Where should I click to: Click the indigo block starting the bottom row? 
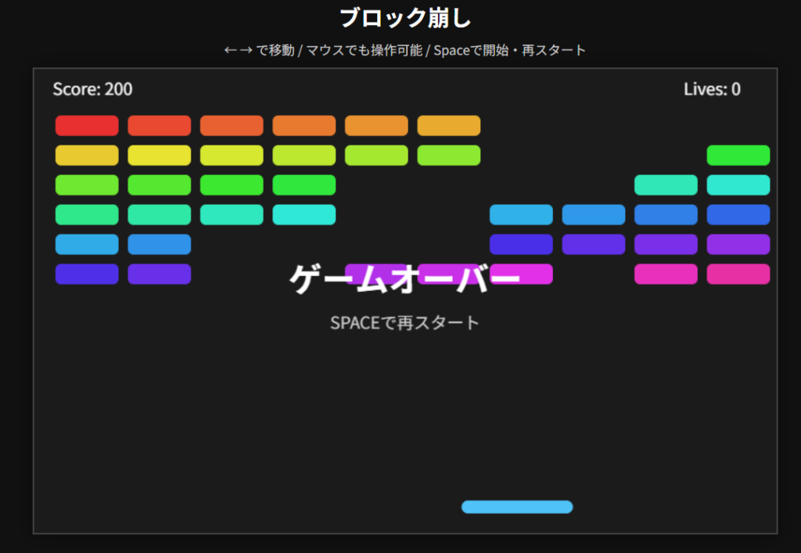(x=87, y=274)
